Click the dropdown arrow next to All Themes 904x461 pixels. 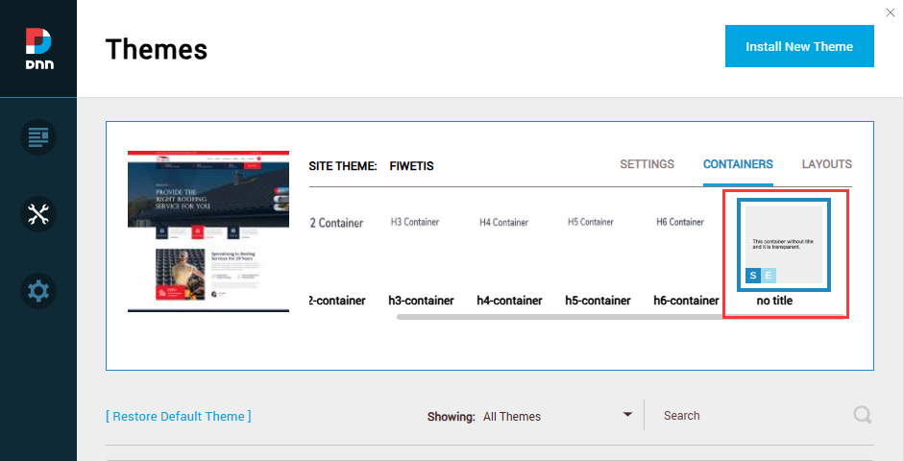pos(628,414)
